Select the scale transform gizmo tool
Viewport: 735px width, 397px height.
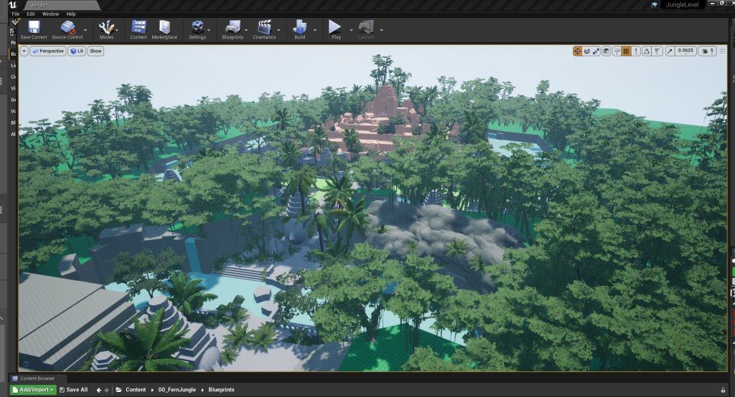pyautogui.click(x=596, y=51)
